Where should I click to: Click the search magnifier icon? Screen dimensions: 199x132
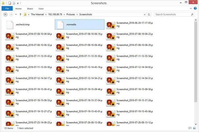192,15
